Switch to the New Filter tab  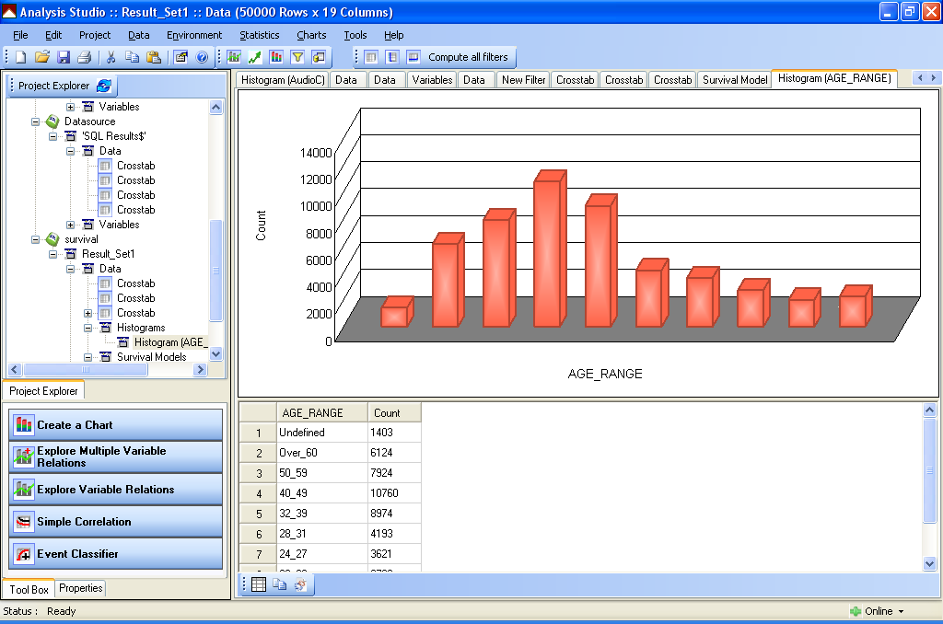(523, 80)
